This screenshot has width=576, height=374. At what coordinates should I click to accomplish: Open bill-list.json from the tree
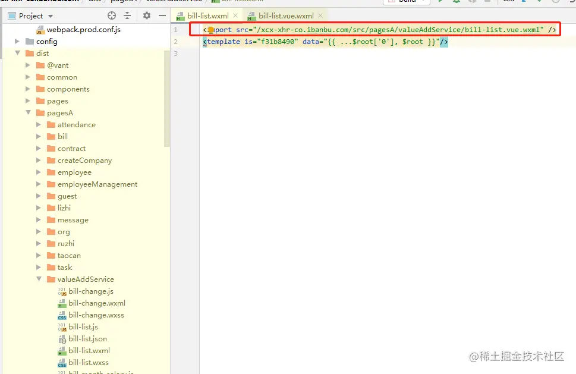(x=87, y=339)
